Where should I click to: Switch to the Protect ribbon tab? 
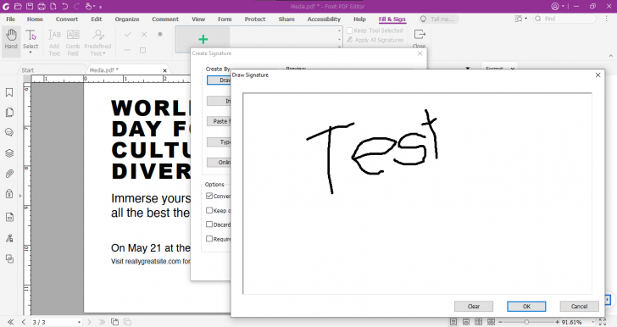255,19
